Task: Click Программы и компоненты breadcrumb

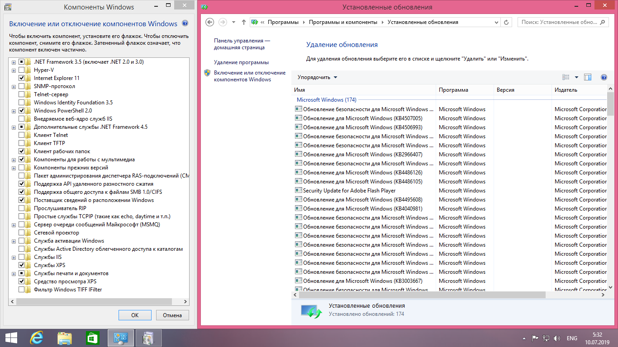Action: tap(343, 22)
